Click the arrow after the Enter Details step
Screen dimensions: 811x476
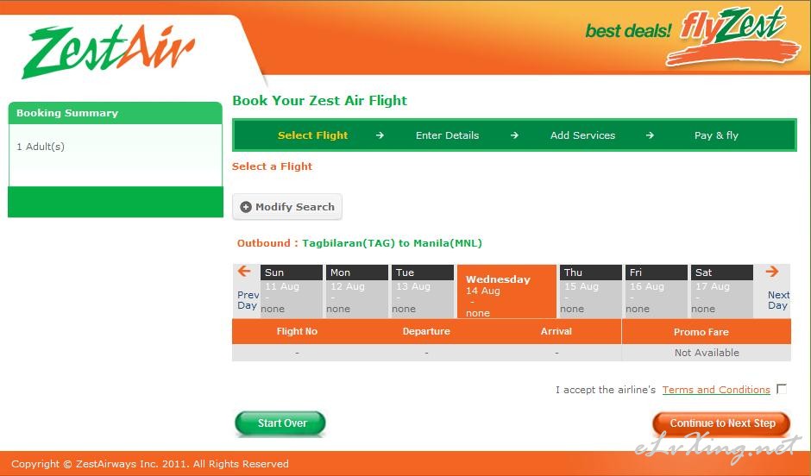click(x=514, y=135)
